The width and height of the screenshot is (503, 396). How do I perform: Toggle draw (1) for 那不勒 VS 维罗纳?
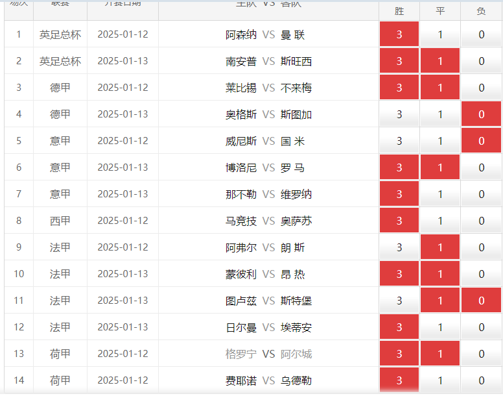click(440, 194)
